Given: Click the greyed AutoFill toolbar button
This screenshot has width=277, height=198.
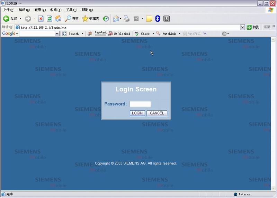Looking at the screenshot, I should point(192,33).
